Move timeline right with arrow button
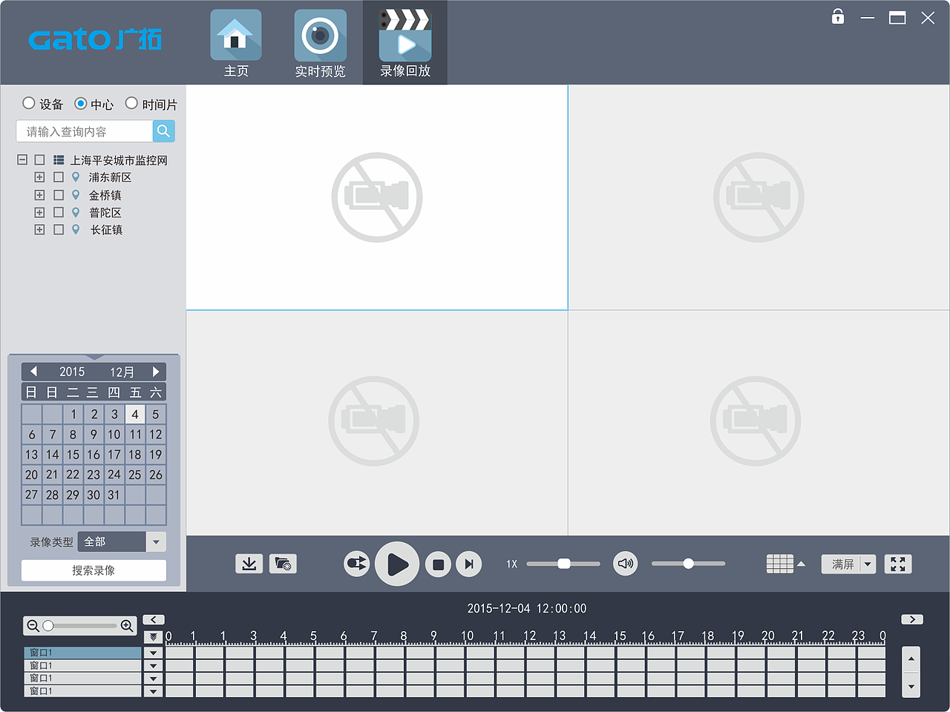This screenshot has width=950, height=712. tap(912, 619)
